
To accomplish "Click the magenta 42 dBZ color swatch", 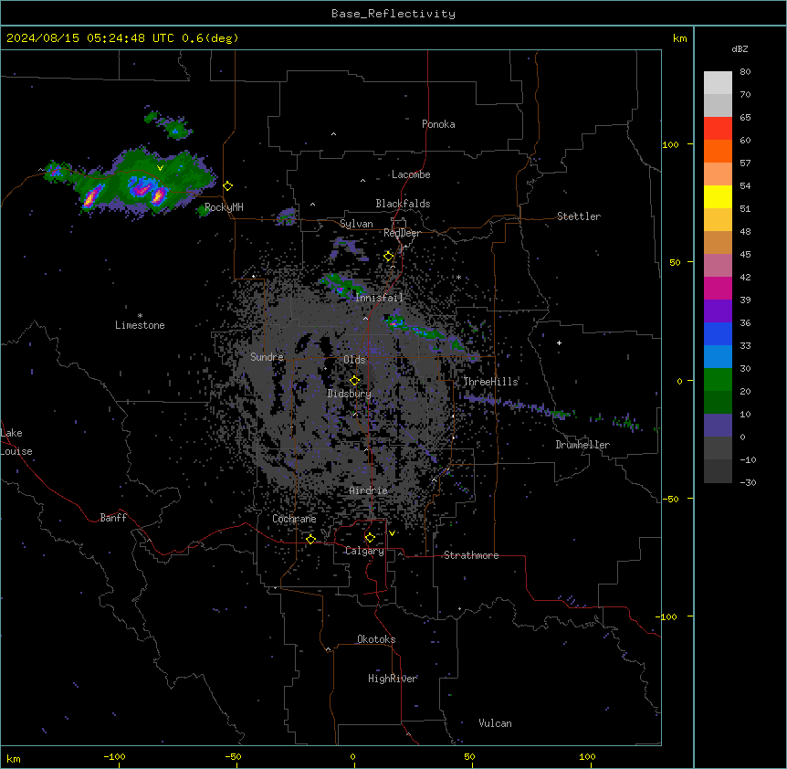I will coord(718,288).
